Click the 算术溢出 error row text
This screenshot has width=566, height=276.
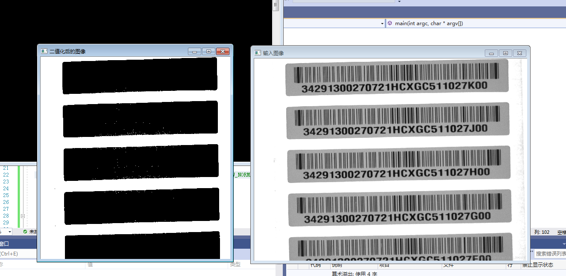click(x=355, y=273)
